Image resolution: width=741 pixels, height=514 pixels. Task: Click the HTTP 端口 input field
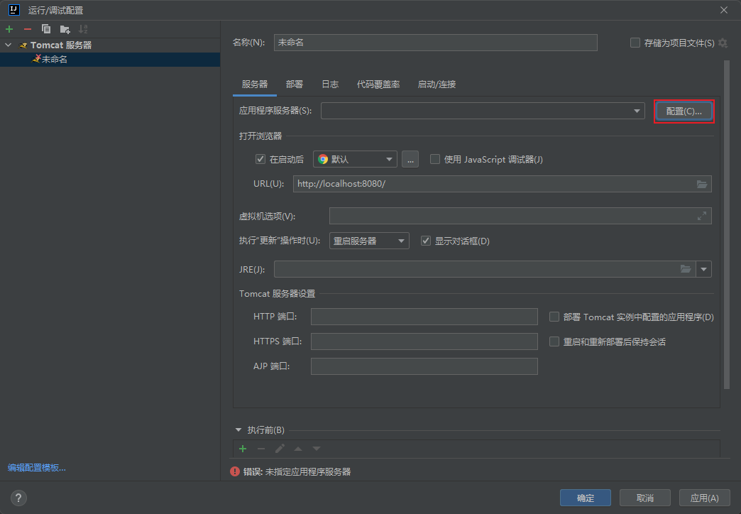[x=424, y=317]
